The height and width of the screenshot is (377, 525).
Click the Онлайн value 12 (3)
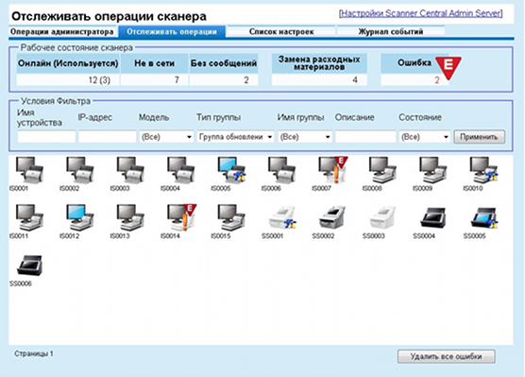tap(99, 80)
